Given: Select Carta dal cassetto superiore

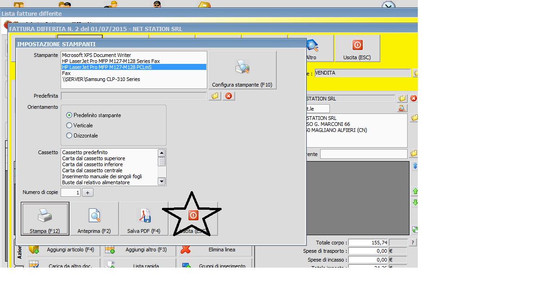Looking at the screenshot, I should 110,158.
